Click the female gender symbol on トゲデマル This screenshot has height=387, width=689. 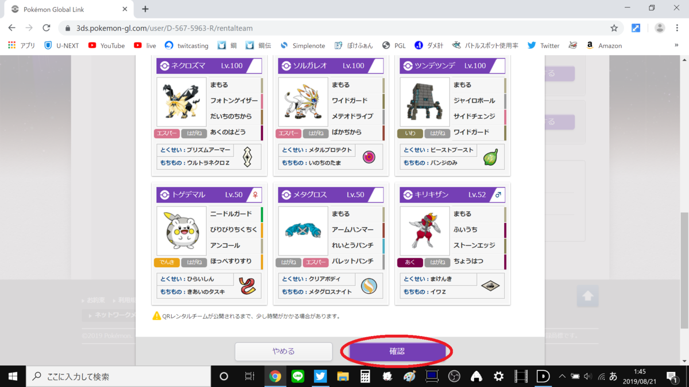(x=255, y=195)
